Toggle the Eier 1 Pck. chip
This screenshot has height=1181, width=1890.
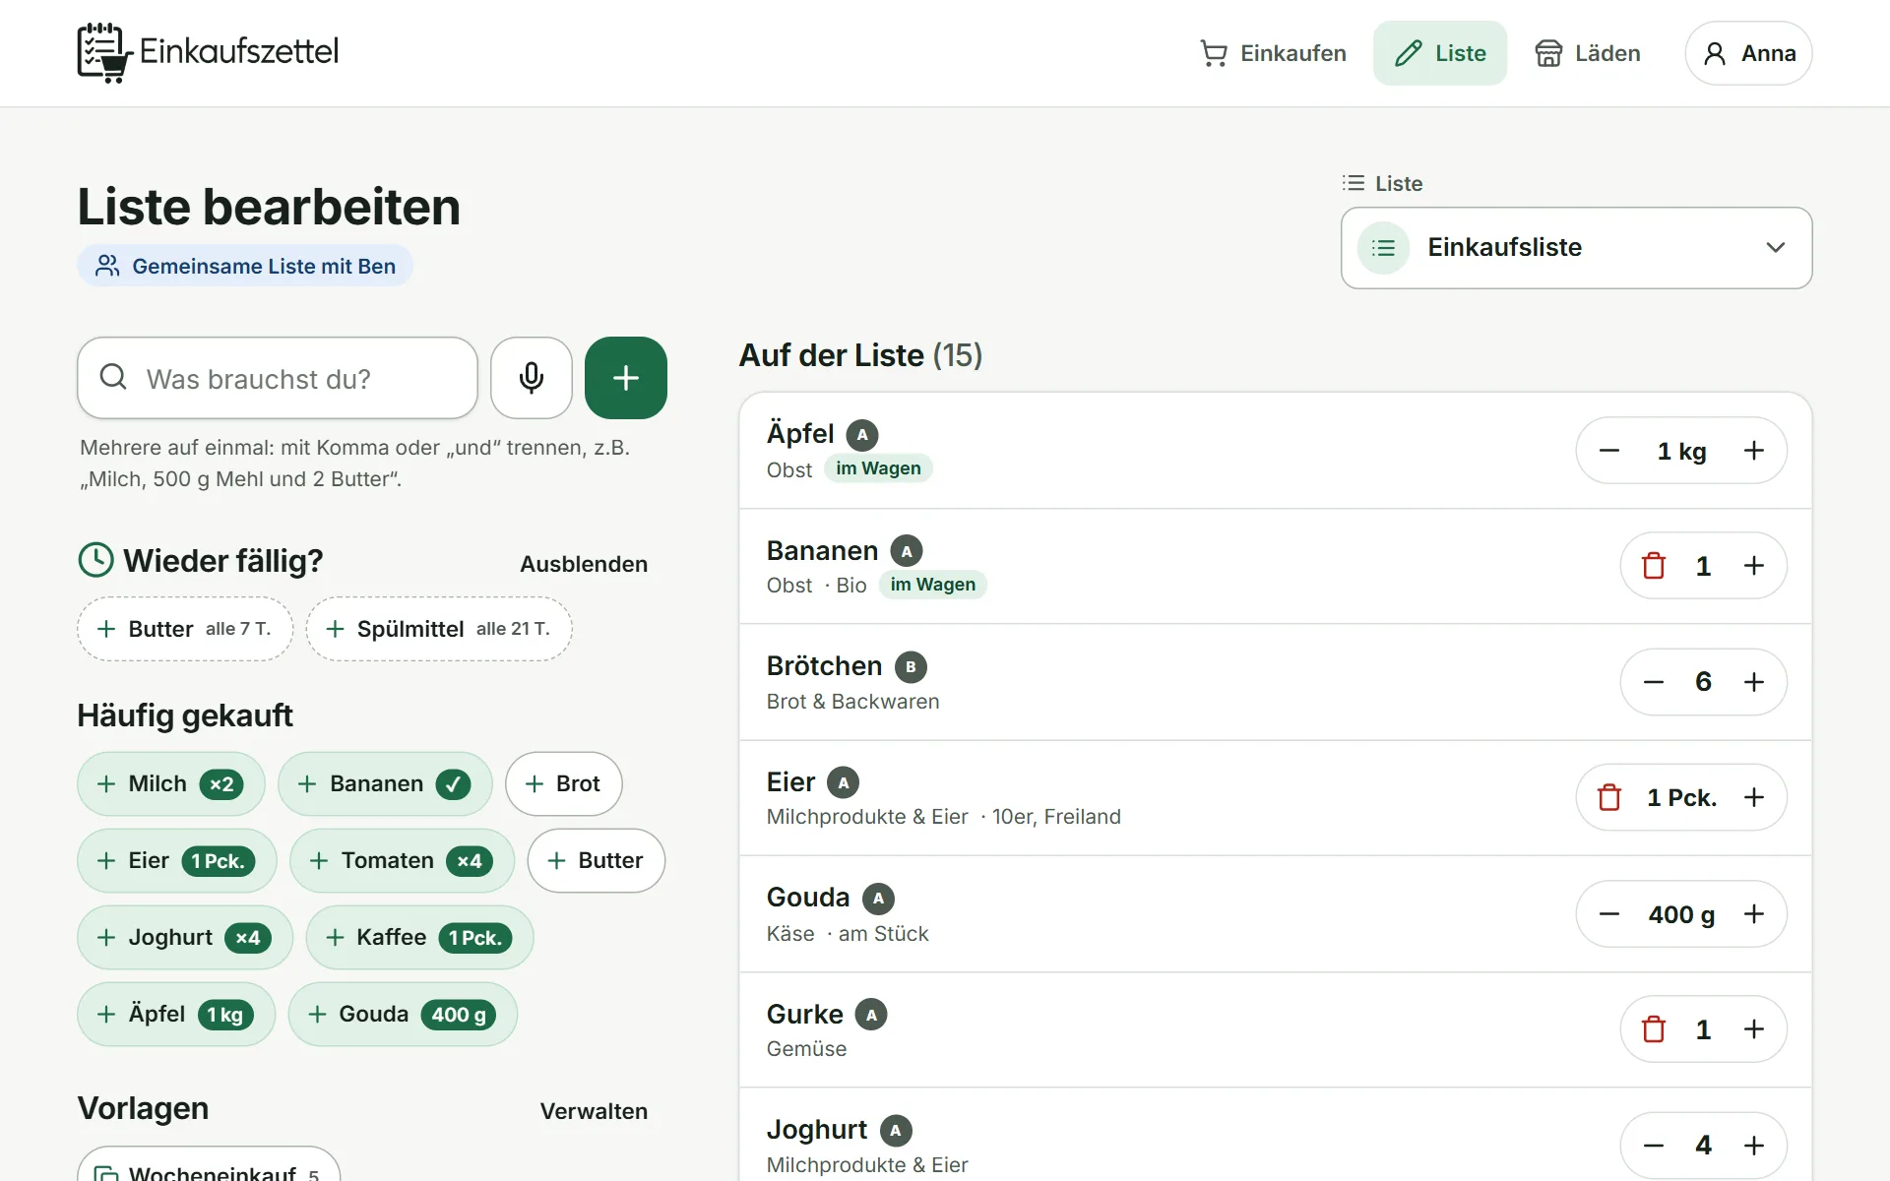(x=177, y=860)
